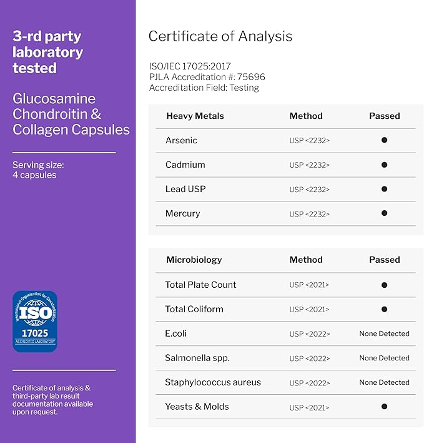Image resolution: width=424 pixels, height=443 pixels.
Task: Select the Lead USP passed dot
Action: (x=384, y=189)
